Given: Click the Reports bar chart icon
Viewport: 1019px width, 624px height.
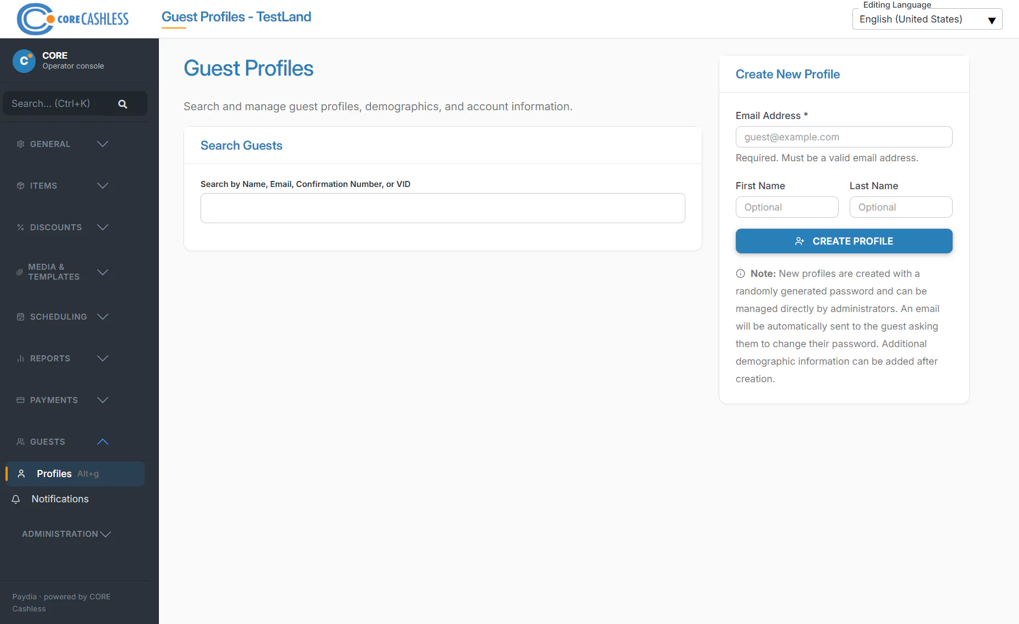Looking at the screenshot, I should pos(20,359).
